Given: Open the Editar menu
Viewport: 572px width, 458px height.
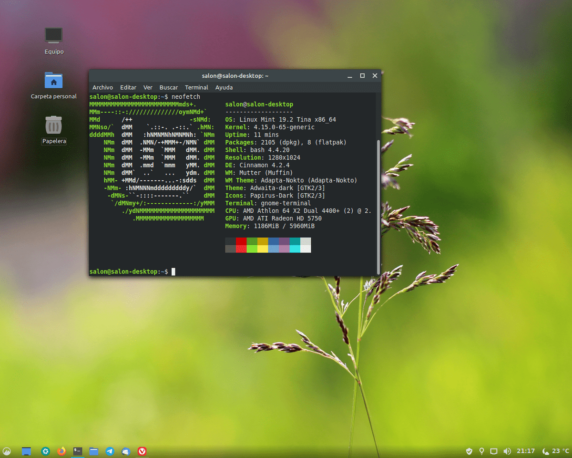Looking at the screenshot, I should click(128, 87).
